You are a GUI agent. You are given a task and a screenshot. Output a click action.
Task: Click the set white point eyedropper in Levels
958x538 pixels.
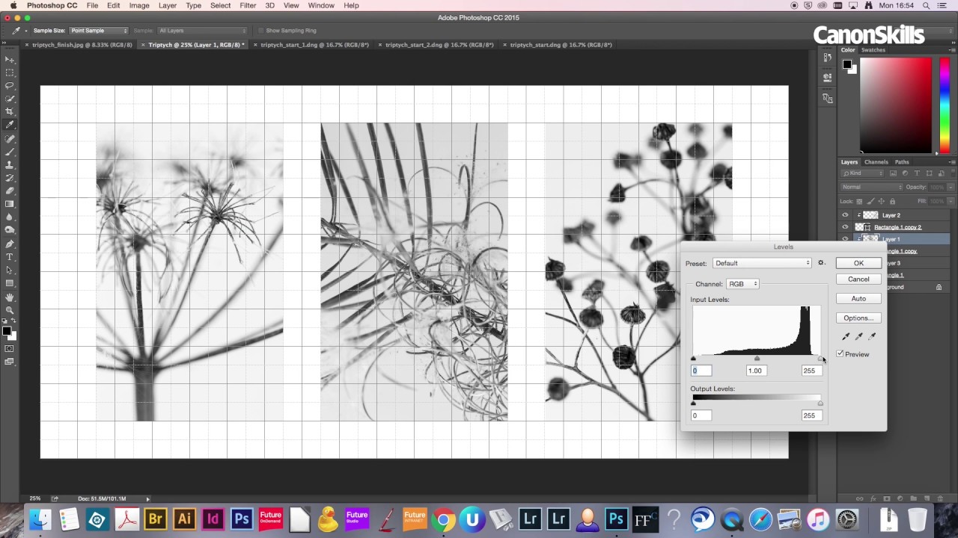(872, 336)
